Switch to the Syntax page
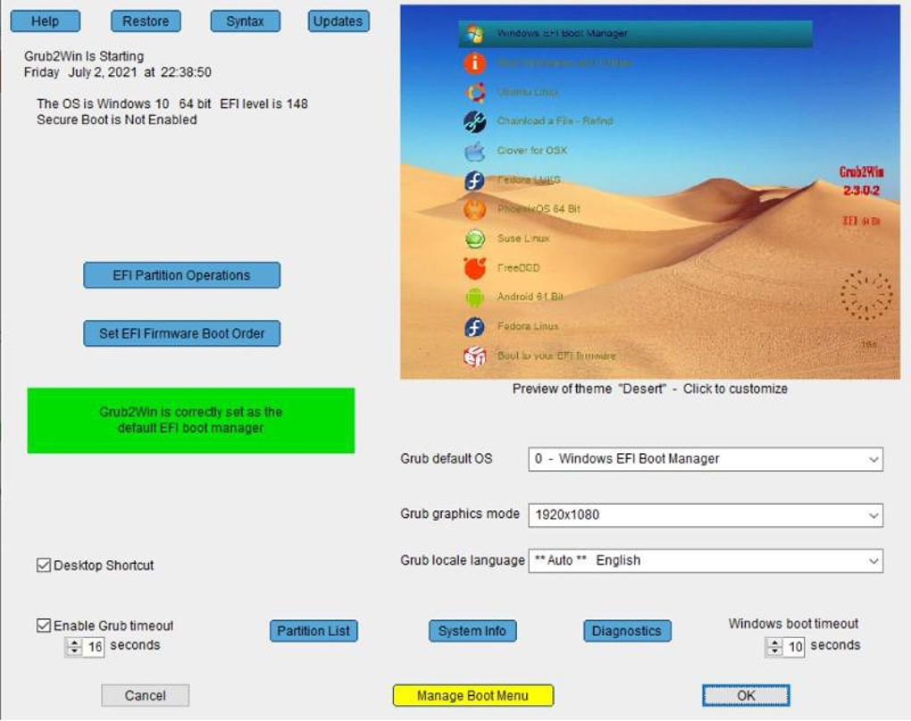This screenshot has height=721, width=911. coord(244,21)
